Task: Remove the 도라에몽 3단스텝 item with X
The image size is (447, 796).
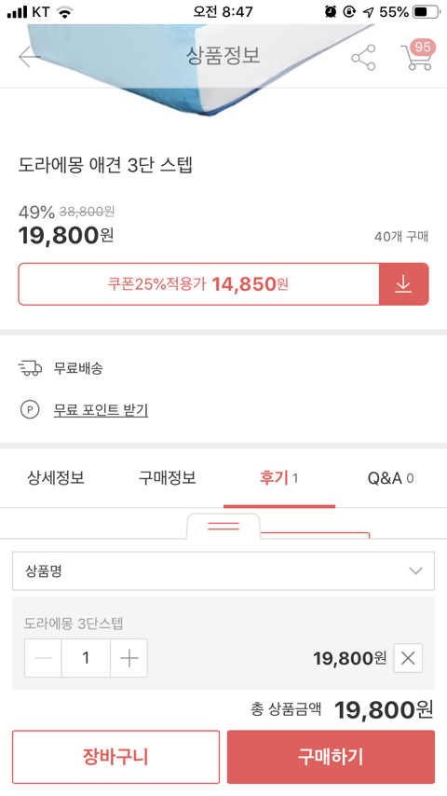Action: [408, 658]
